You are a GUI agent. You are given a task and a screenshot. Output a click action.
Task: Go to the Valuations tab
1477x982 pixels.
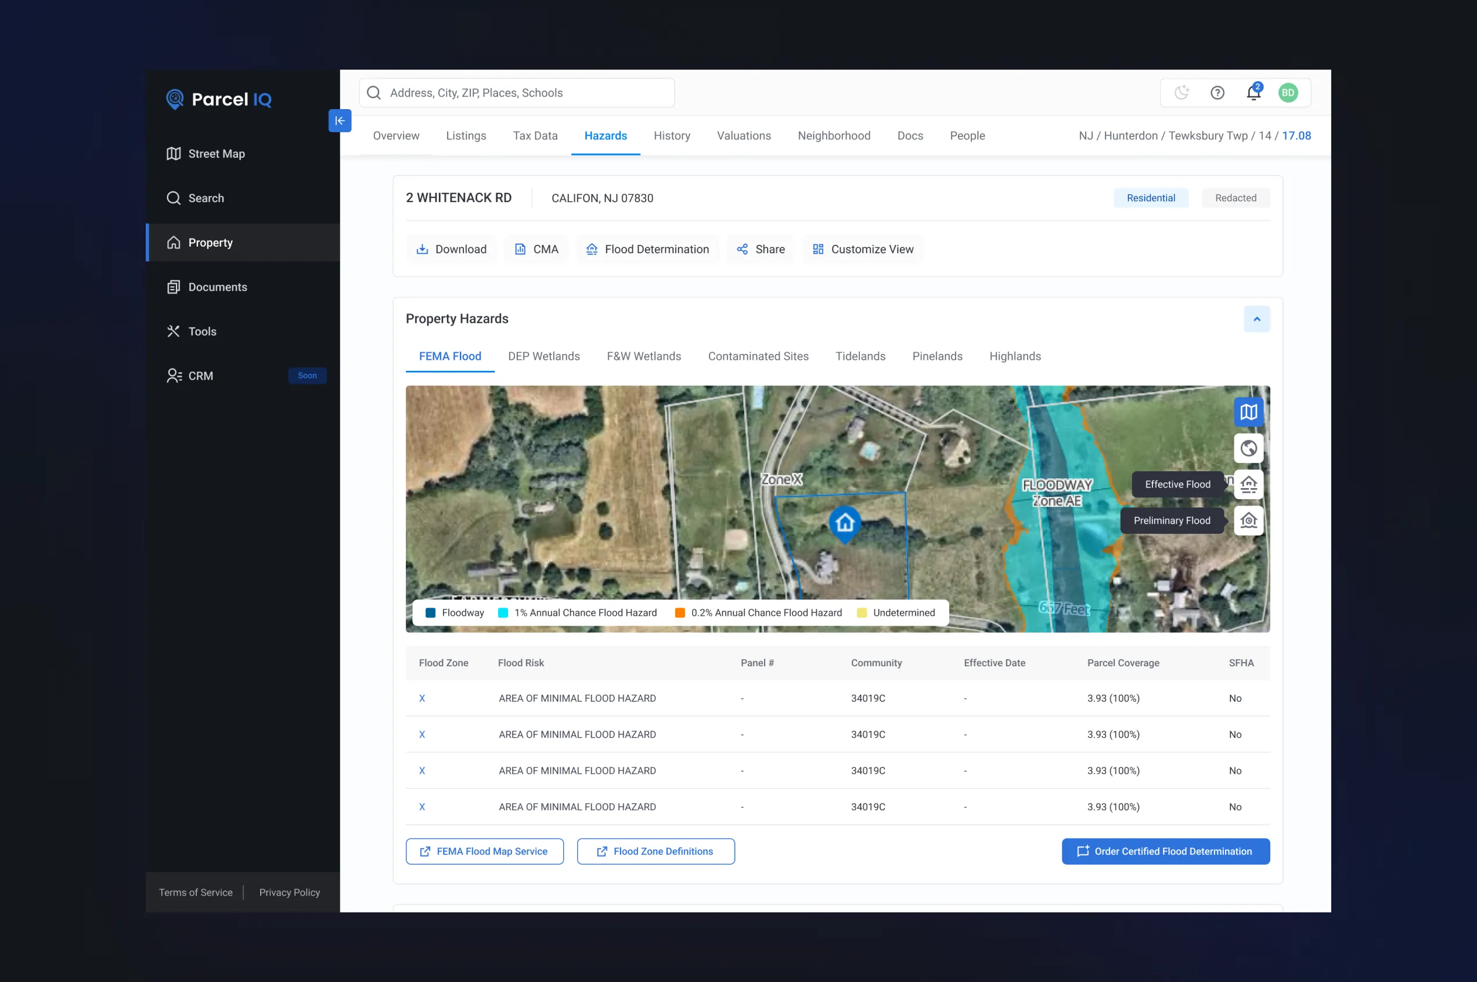point(744,136)
